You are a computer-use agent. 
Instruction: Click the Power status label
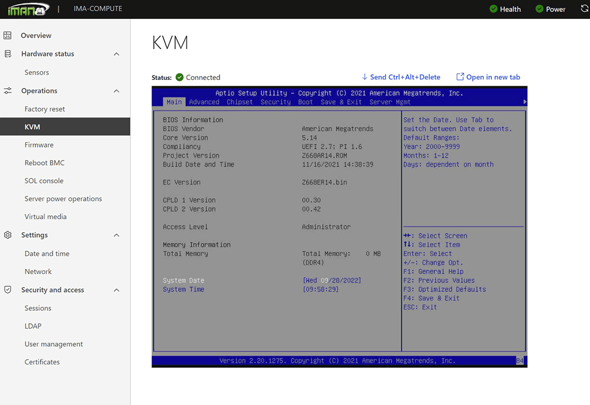555,9
